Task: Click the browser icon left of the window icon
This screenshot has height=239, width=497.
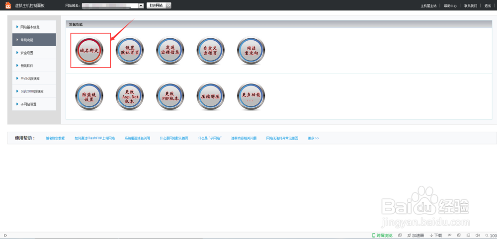Action: (x=459, y=235)
